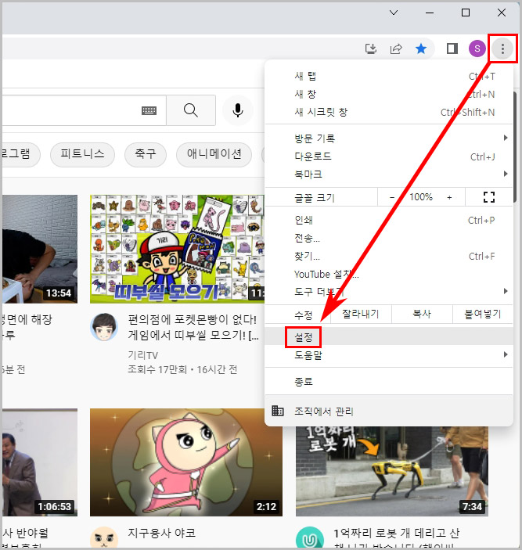Select 찾기... menu item
The height and width of the screenshot is (550, 522).
click(x=389, y=257)
